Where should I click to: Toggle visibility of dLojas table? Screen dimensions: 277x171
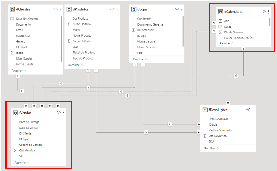(177, 9)
